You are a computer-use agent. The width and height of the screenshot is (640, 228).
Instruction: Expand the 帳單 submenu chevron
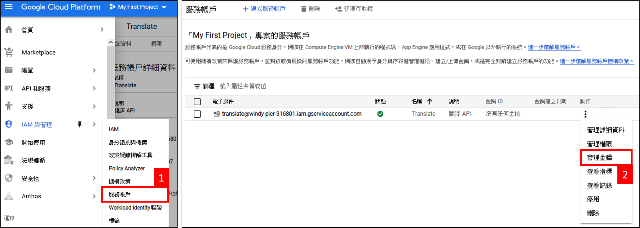(x=94, y=70)
